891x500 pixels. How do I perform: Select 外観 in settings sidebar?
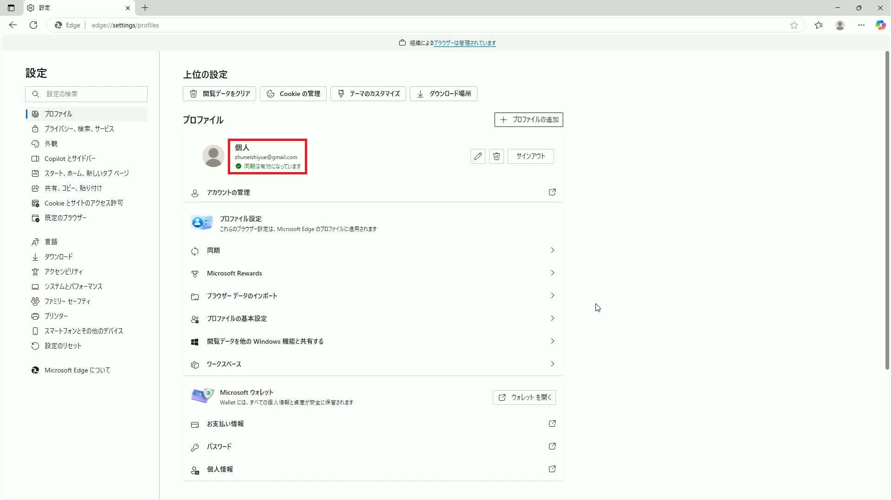(x=51, y=144)
